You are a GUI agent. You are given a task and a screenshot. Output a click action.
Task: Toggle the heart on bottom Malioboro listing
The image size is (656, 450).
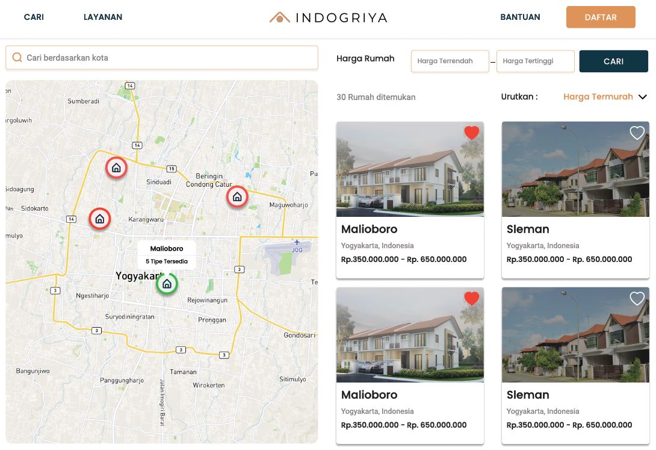[x=472, y=298]
